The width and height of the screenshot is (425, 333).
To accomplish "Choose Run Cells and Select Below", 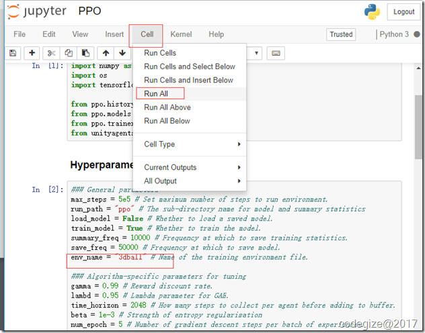I will click(189, 66).
